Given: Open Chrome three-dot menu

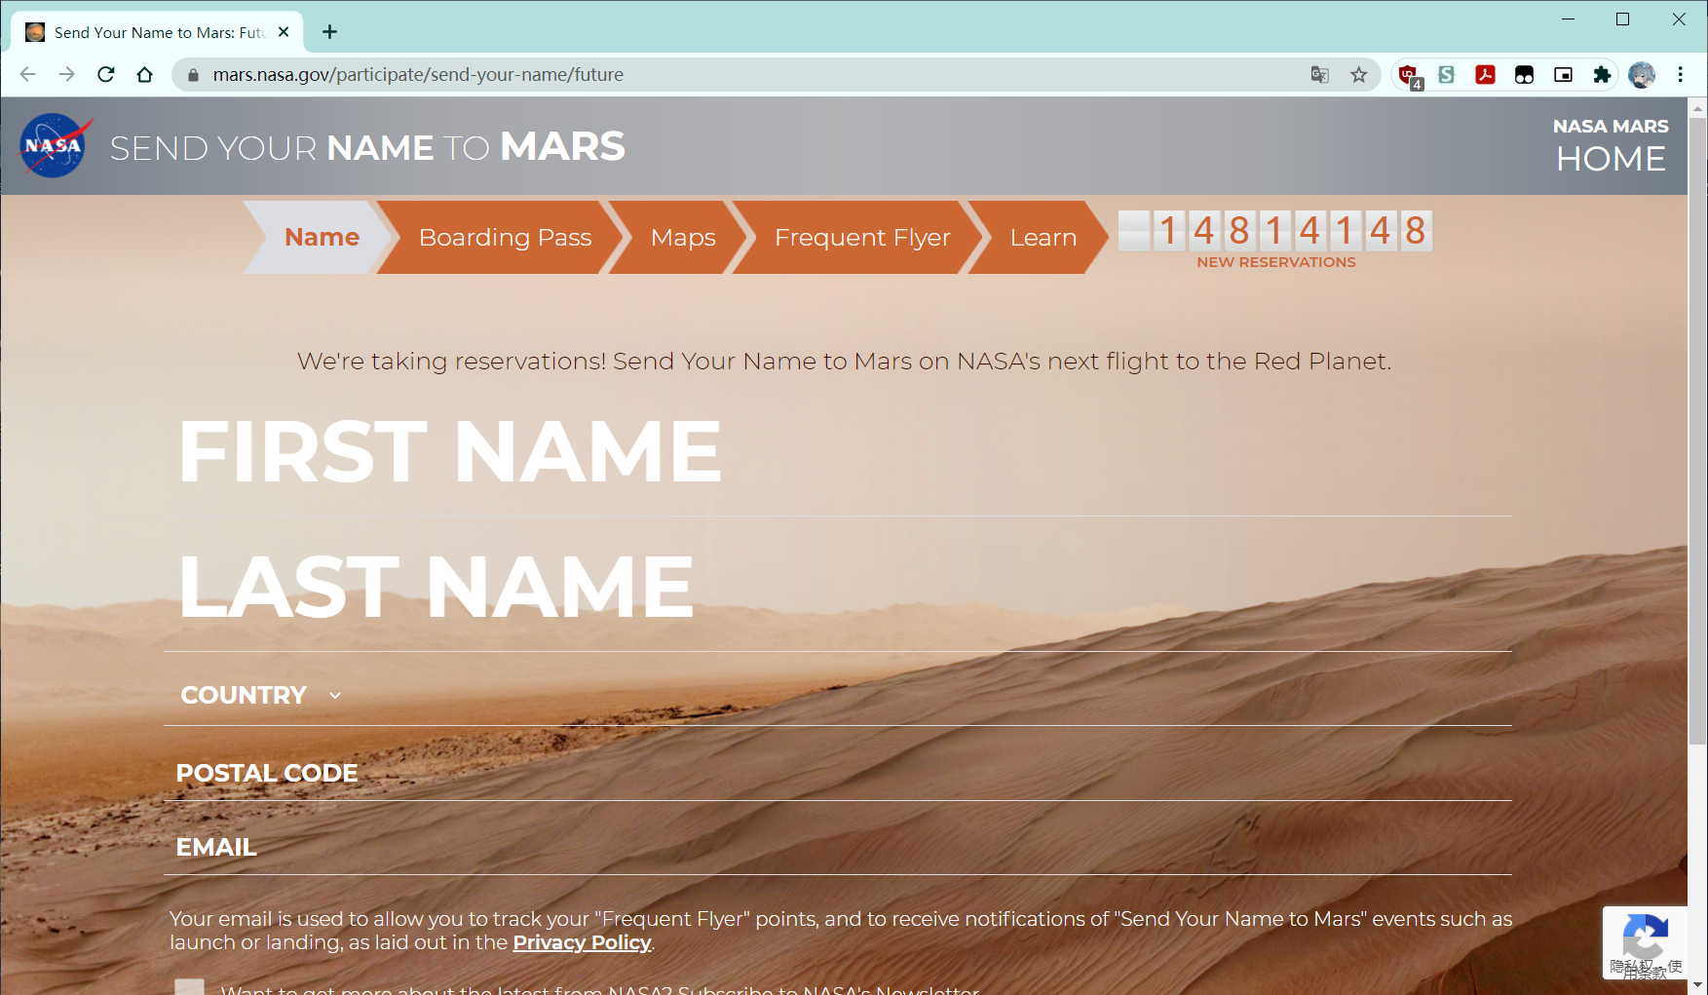Looking at the screenshot, I should click(1681, 75).
